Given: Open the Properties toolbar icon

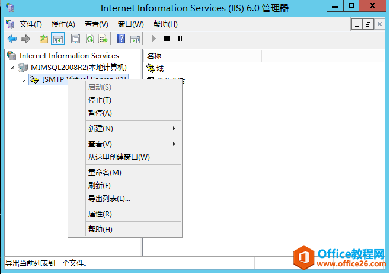Looking at the screenshot, I should coord(75,39).
